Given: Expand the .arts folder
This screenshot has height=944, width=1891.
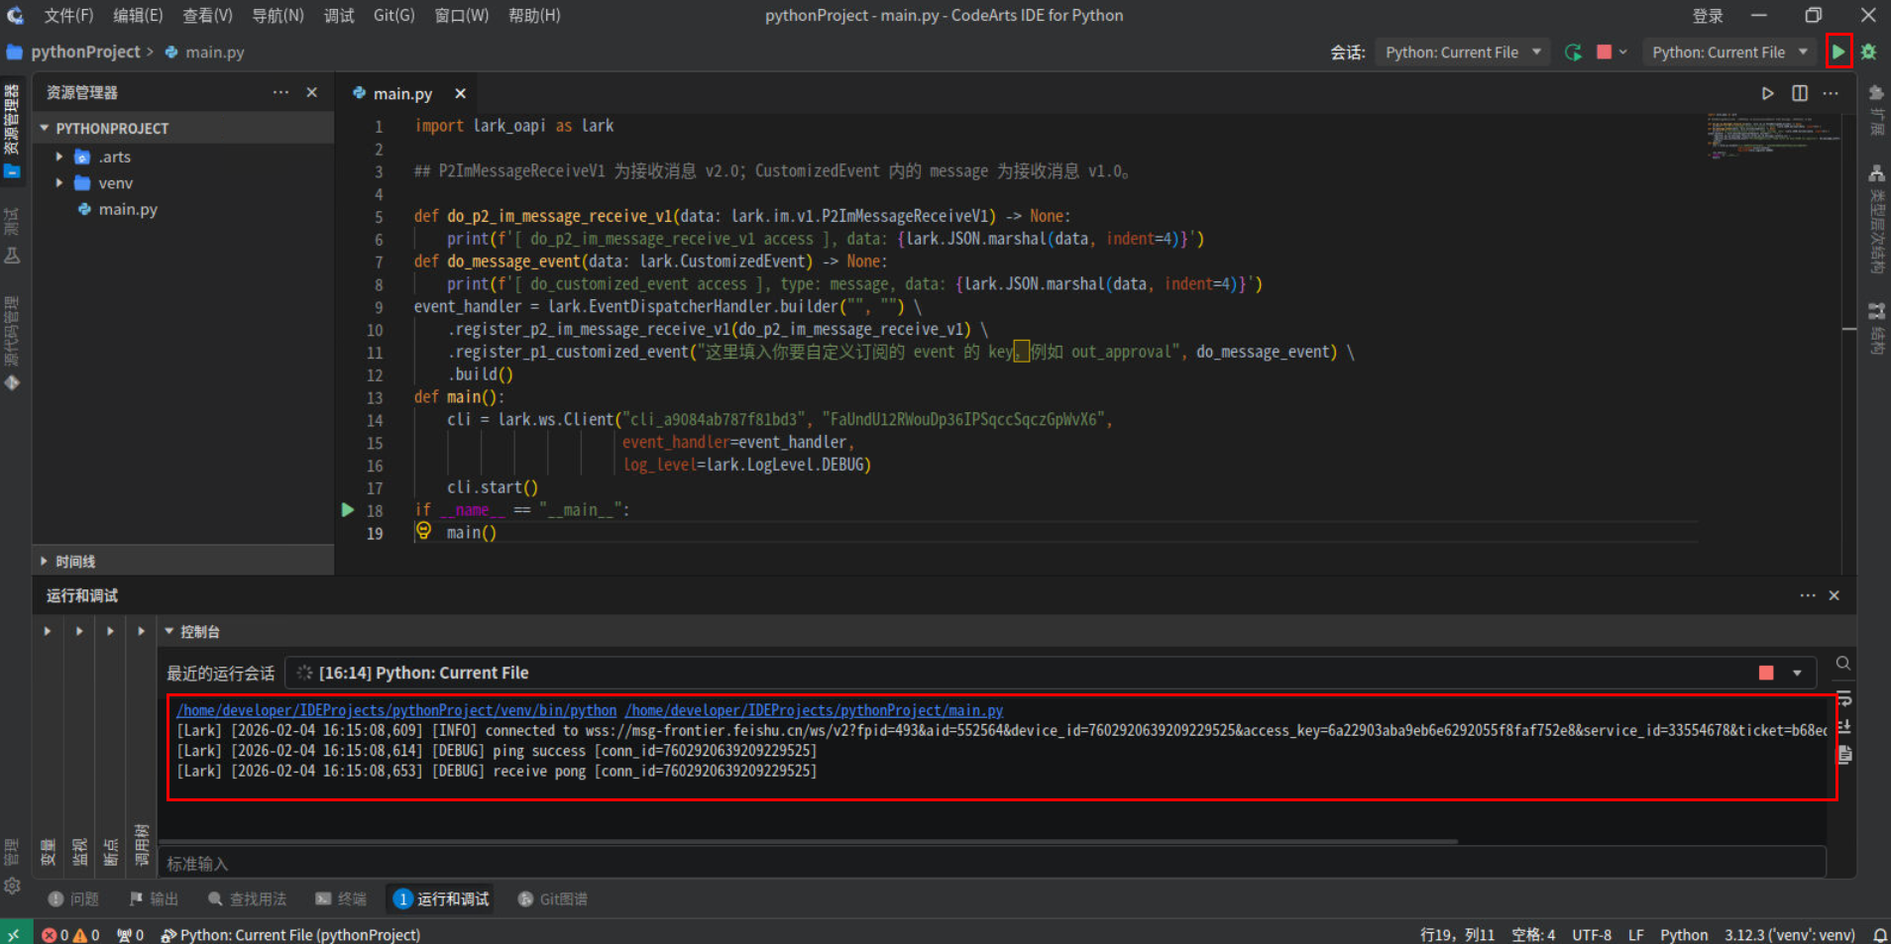Looking at the screenshot, I should coord(59,157).
